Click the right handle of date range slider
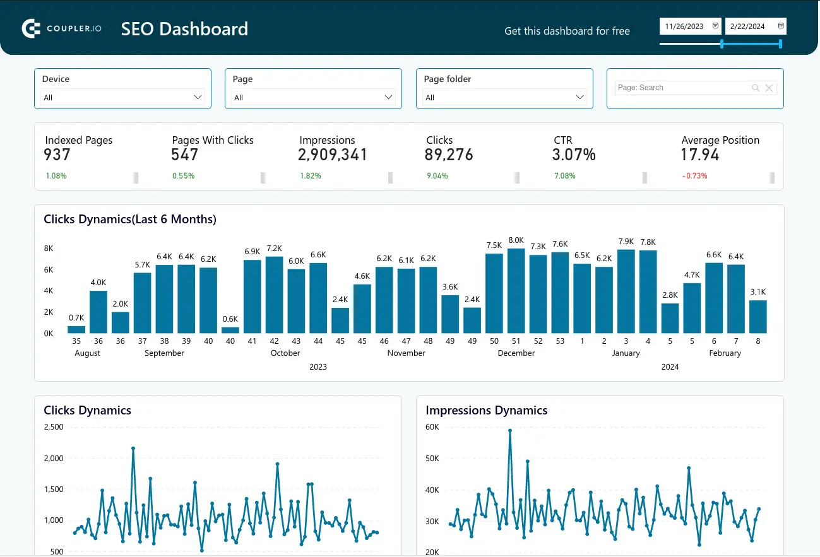 point(781,44)
